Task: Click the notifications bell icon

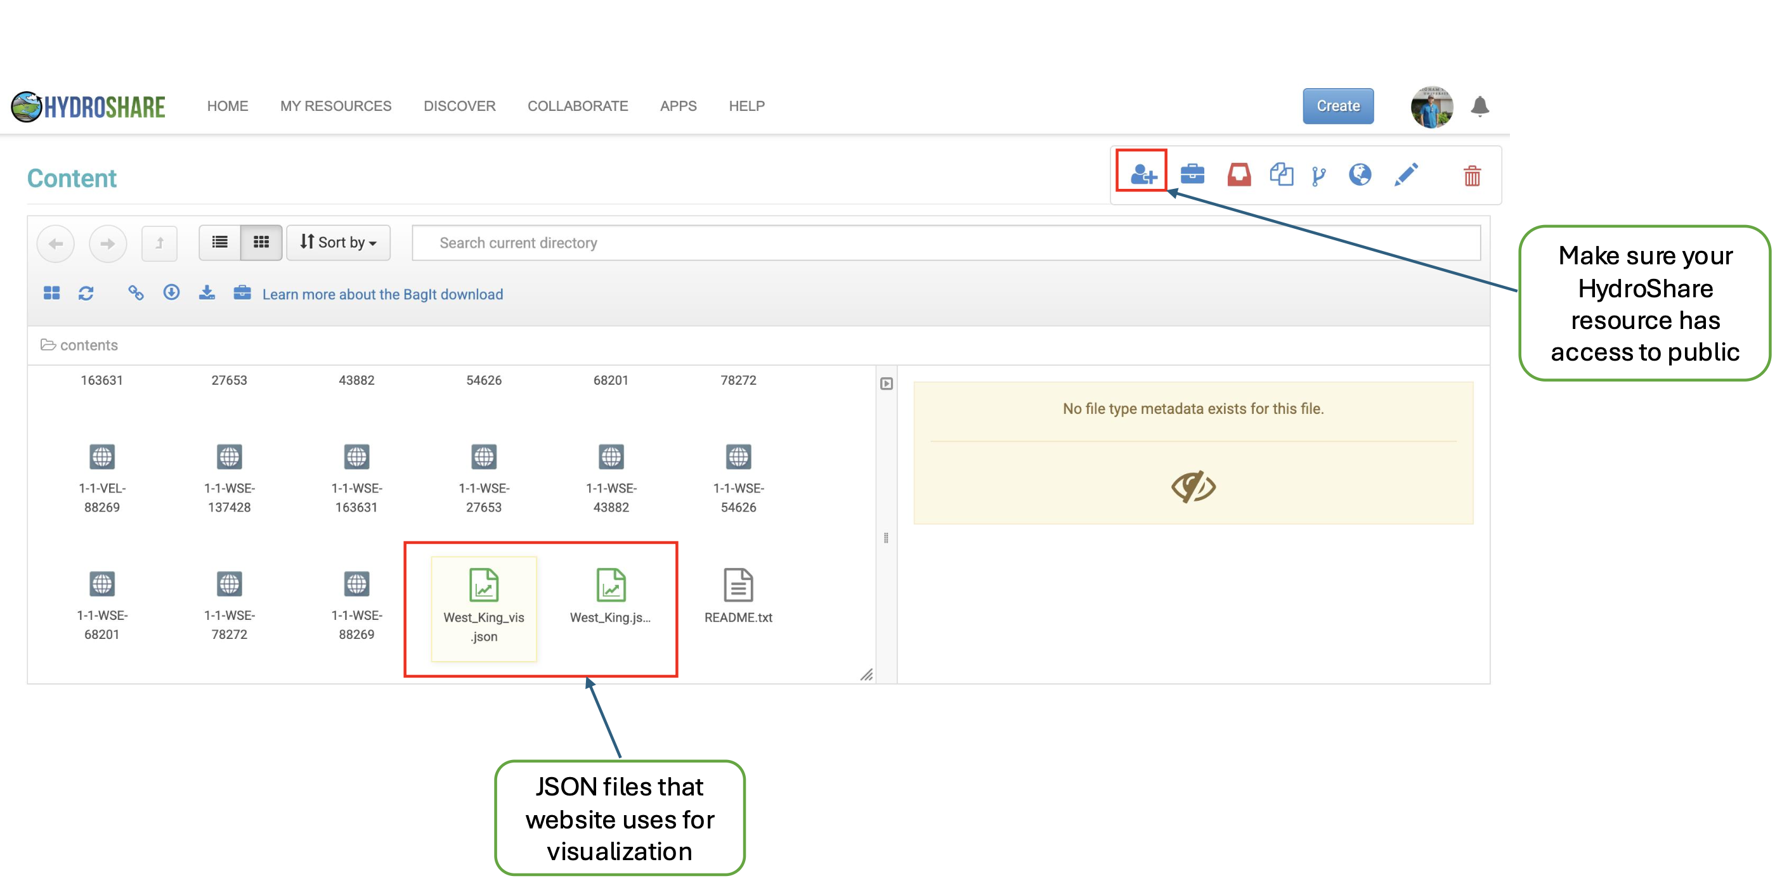Action: tap(1480, 106)
